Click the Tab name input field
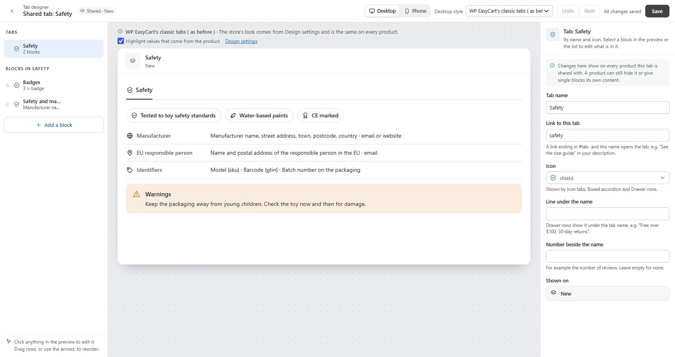 click(607, 107)
